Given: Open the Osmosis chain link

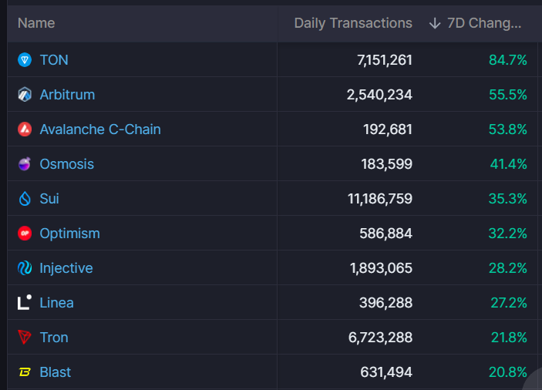Looking at the screenshot, I should click(67, 163).
